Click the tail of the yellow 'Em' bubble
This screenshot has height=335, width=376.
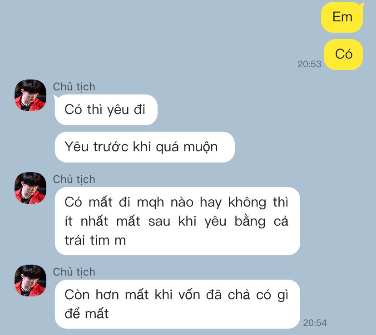pyautogui.click(x=362, y=5)
